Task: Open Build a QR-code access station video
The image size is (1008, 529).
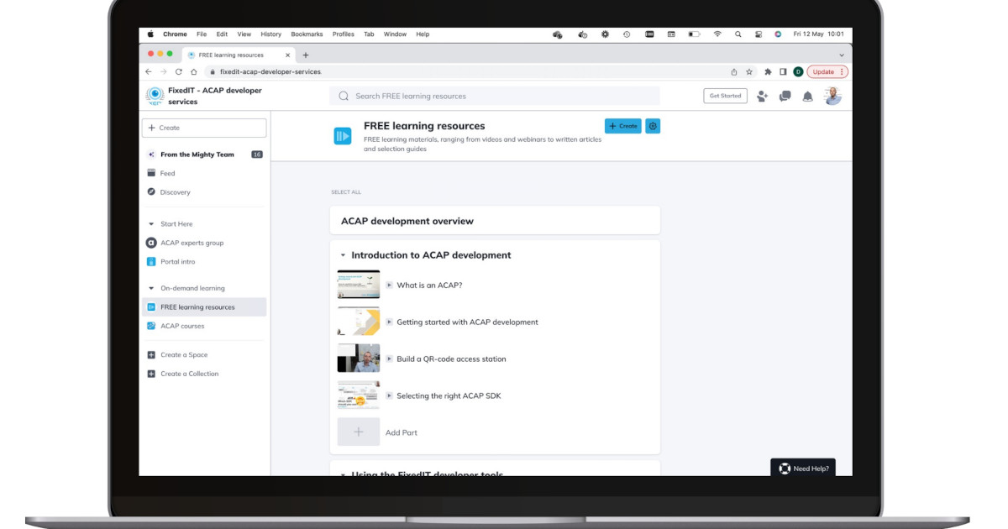Action: (x=451, y=359)
